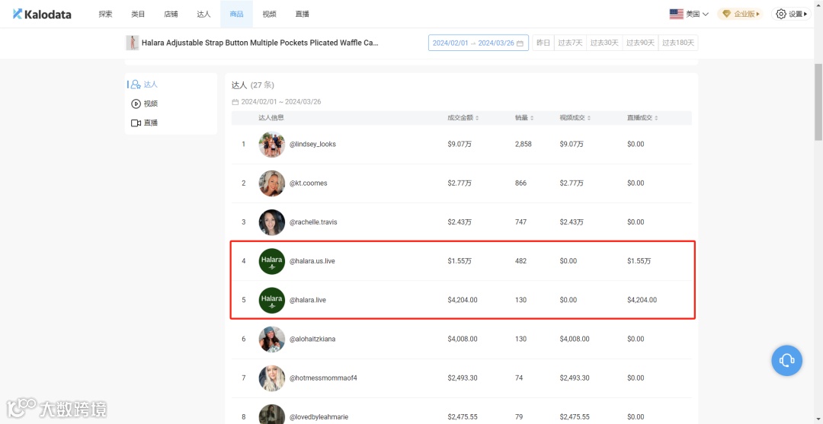The width and height of the screenshot is (823, 424).
Task: Click the $1.55万 直播成交 value
Action: tap(639, 261)
